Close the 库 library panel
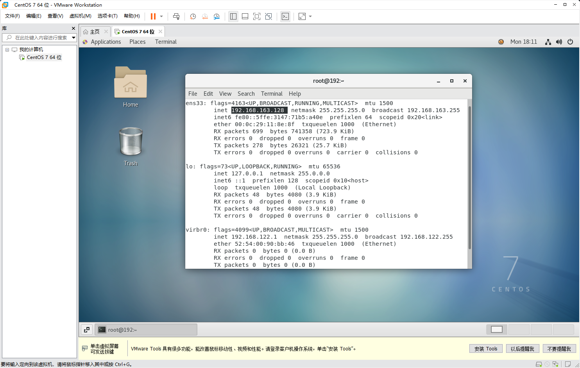Image resolution: width=580 pixels, height=368 pixels. point(73,29)
